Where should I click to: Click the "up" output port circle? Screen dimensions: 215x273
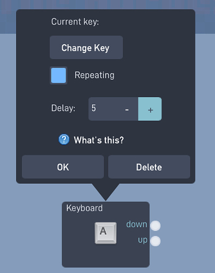156,241
